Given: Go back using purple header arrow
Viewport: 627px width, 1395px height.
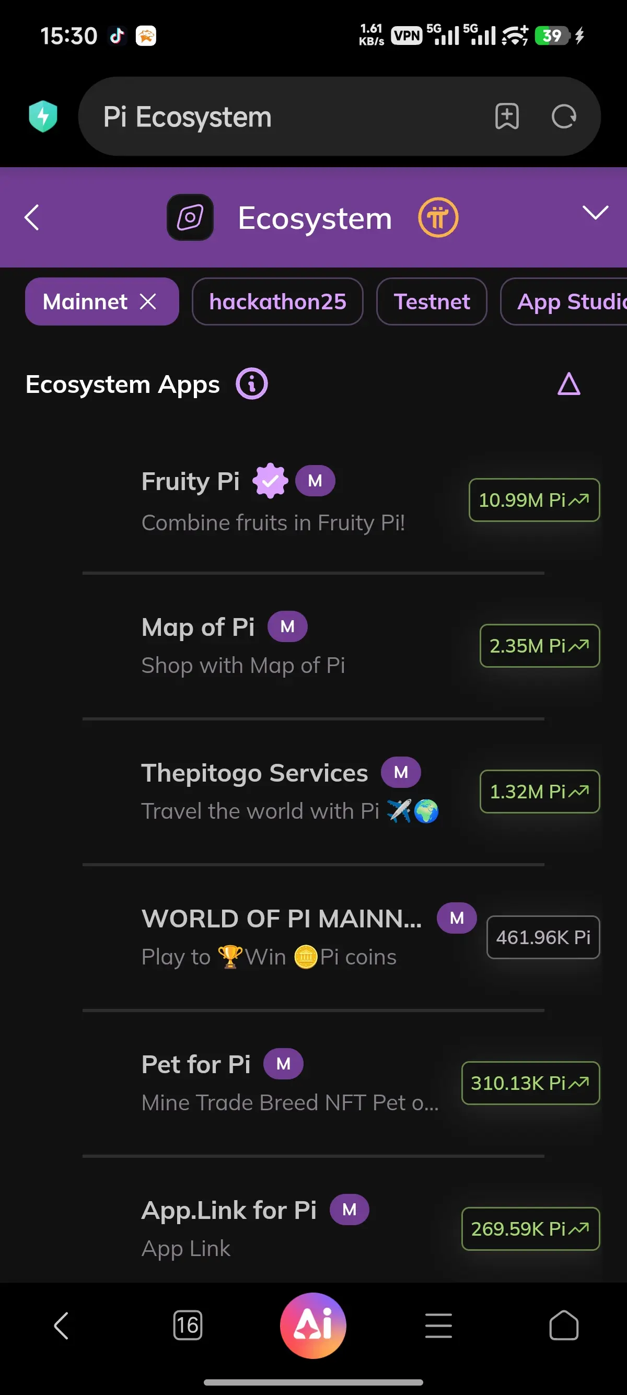Looking at the screenshot, I should pos(32,218).
